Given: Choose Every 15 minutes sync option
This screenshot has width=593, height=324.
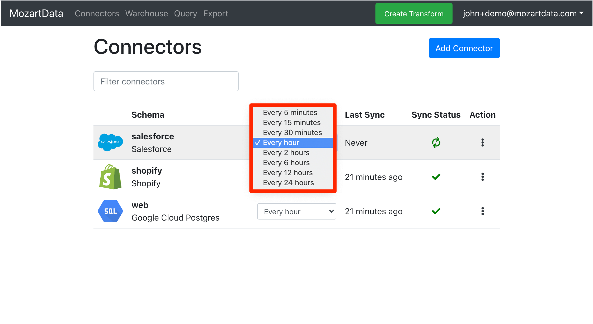Looking at the screenshot, I should [x=293, y=122].
